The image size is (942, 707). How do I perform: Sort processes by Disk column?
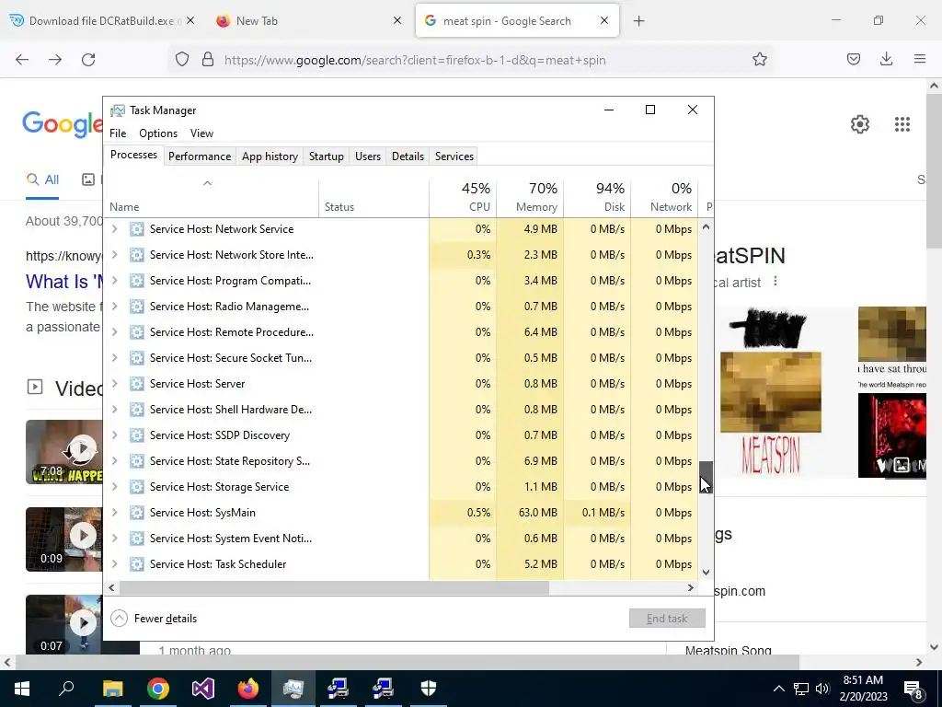click(598, 198)
